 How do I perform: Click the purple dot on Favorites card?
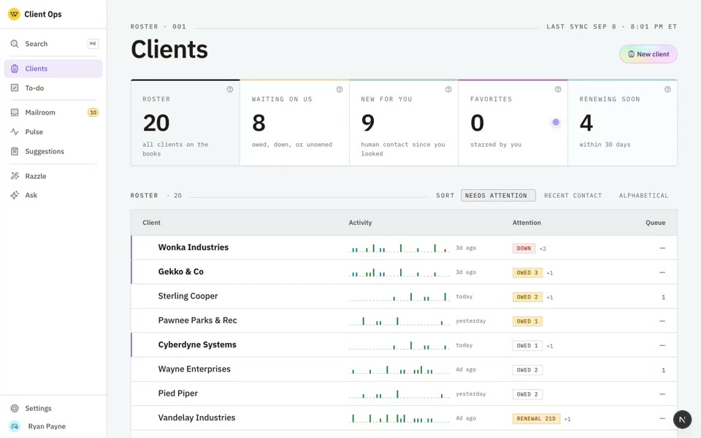556,122
